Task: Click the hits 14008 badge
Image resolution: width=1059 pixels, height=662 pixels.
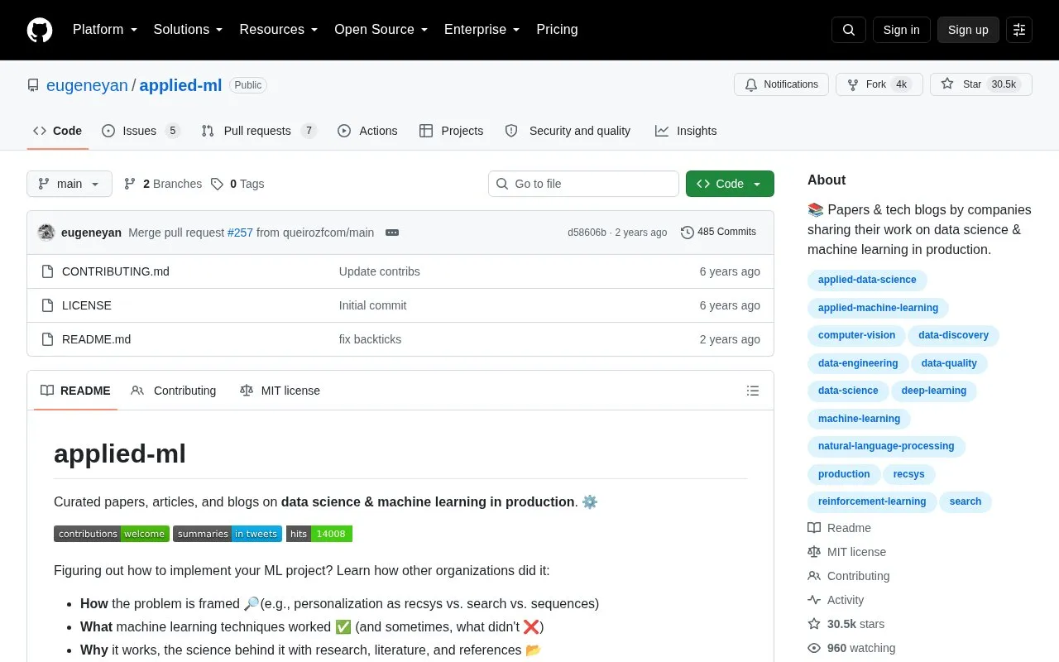Action: pos(319,534)
